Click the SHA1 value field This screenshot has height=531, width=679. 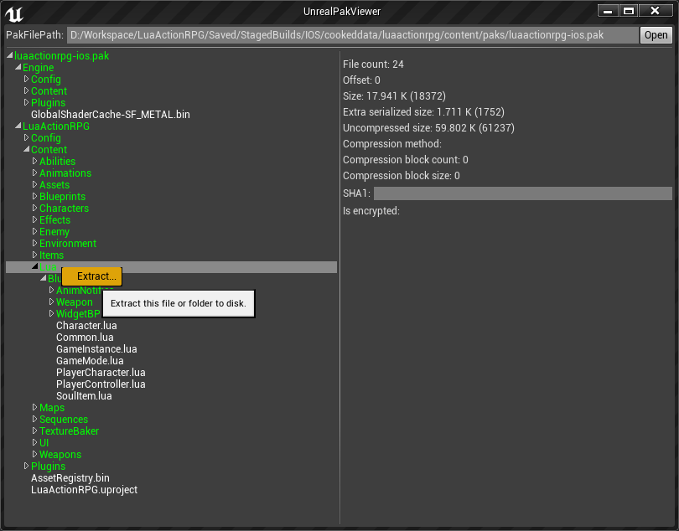tap(523, 193)
